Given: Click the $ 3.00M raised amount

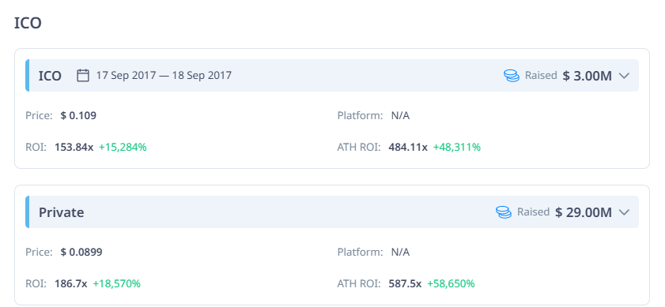Looking at the screenshot, I should pos(587,76).
